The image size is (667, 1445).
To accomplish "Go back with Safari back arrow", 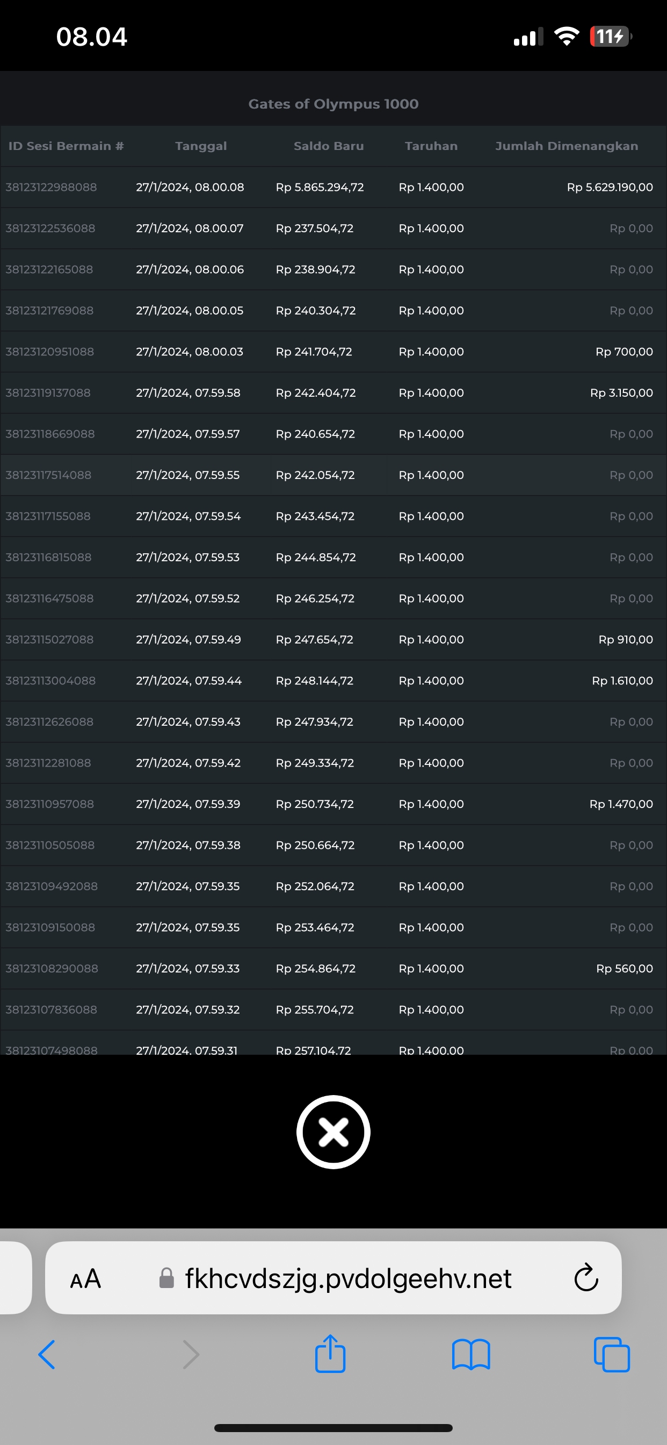I will point(47,1355).
